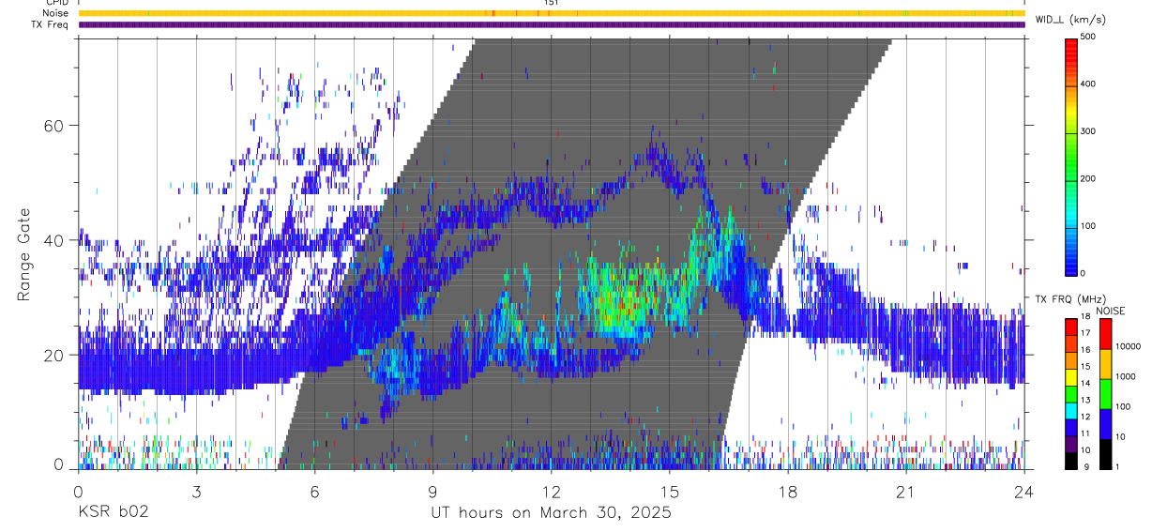Click the '21' hour tick on the time axis

coord(906,492)
